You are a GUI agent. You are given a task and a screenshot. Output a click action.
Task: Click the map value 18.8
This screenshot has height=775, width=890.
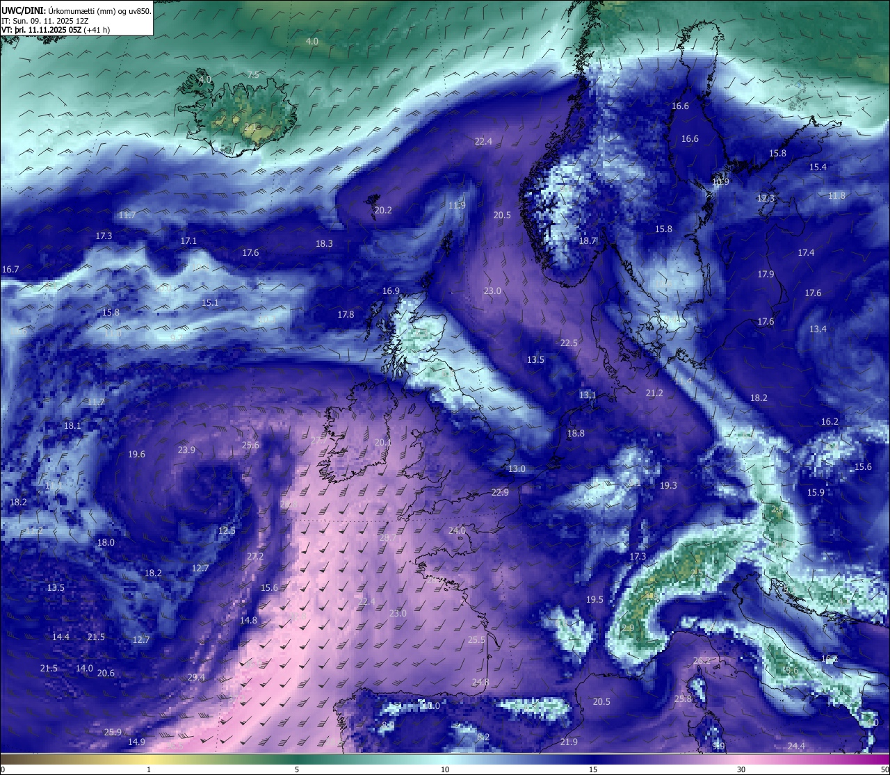click(576, 433)
